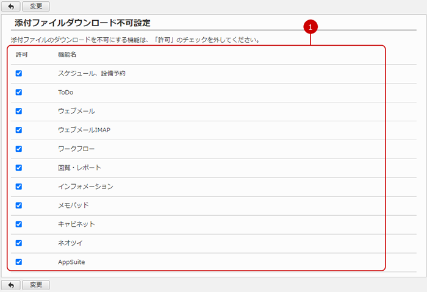The width and height of the screenshot is (427, 292).
Task: Uncheck the ウェブメールIMAP checkbox
Action: pos(19,130)
